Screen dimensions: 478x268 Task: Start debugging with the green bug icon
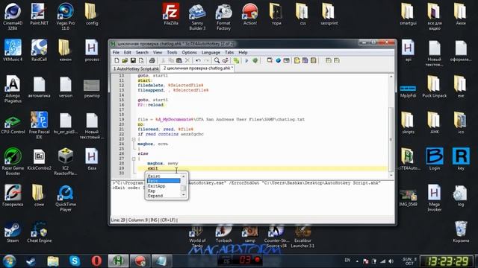pos(255,60)
